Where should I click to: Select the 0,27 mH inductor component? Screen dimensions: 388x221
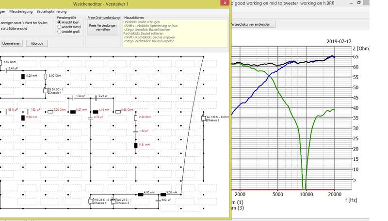coord(73,112)
